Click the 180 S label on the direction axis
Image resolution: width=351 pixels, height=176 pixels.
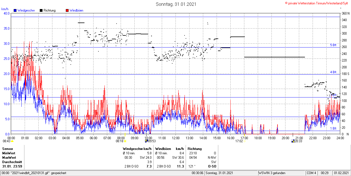tap(346, 74)
